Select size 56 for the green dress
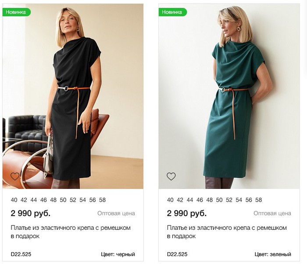Viewport: 307px width, 264px height. [249, 200]
